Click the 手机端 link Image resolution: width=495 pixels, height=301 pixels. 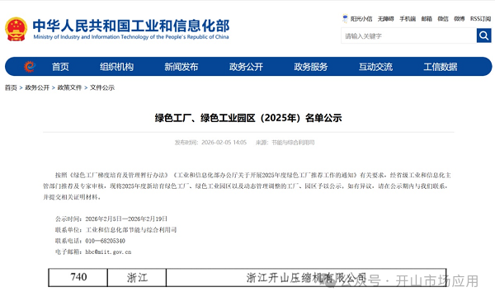408,19
